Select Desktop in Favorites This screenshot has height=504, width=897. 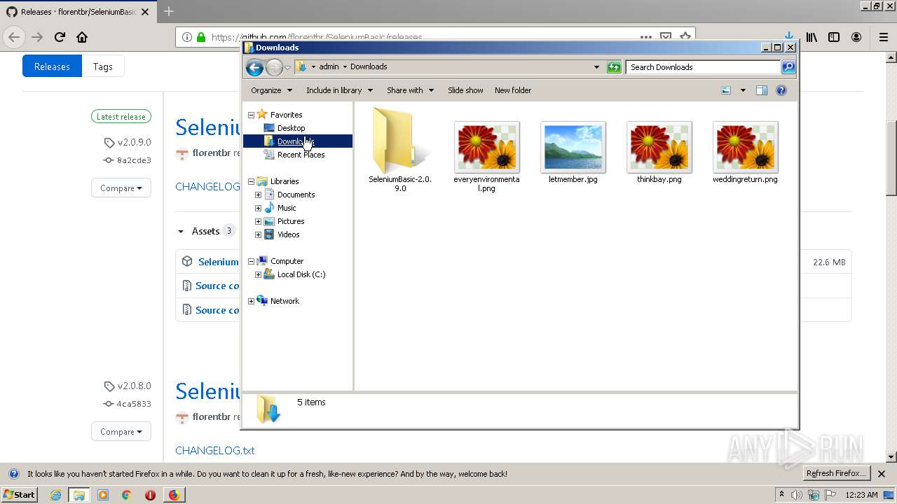[x=291, y=128]
